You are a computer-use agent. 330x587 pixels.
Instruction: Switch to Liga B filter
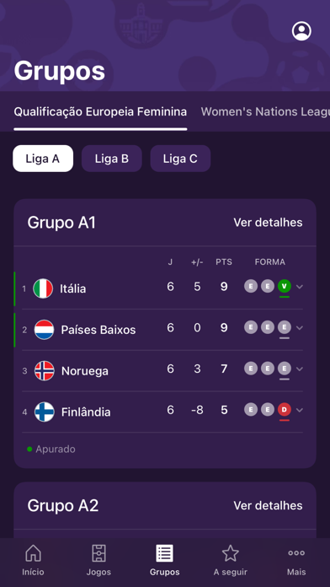click(112, 159)
